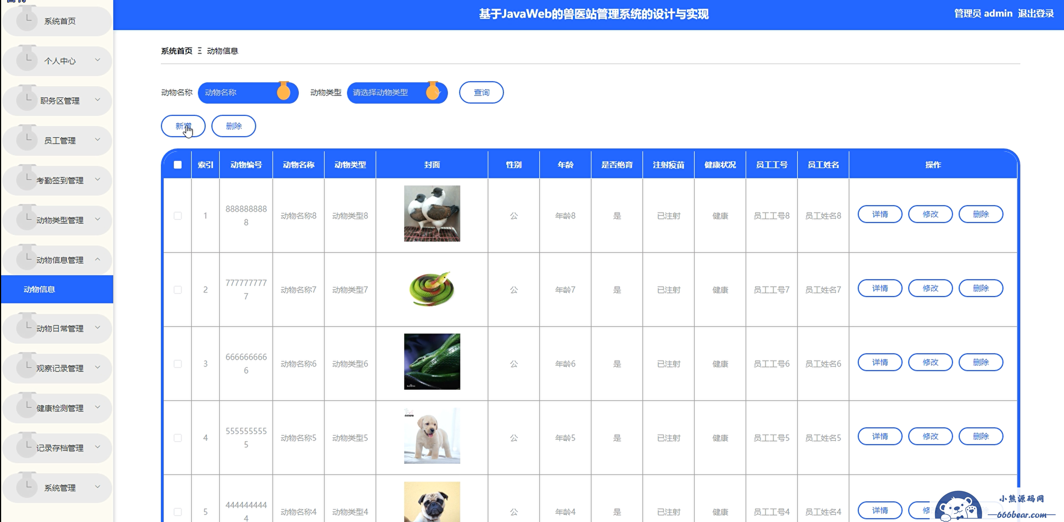
Task: Click 管理员 admin in the header
Action: pyautogui.click(x=983, y=14)
